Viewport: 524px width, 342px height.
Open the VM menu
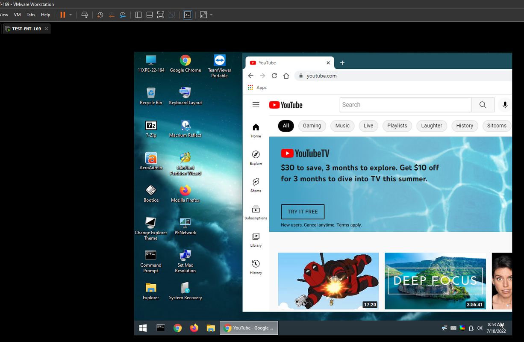pyautogui.click(x=18, y=15)
